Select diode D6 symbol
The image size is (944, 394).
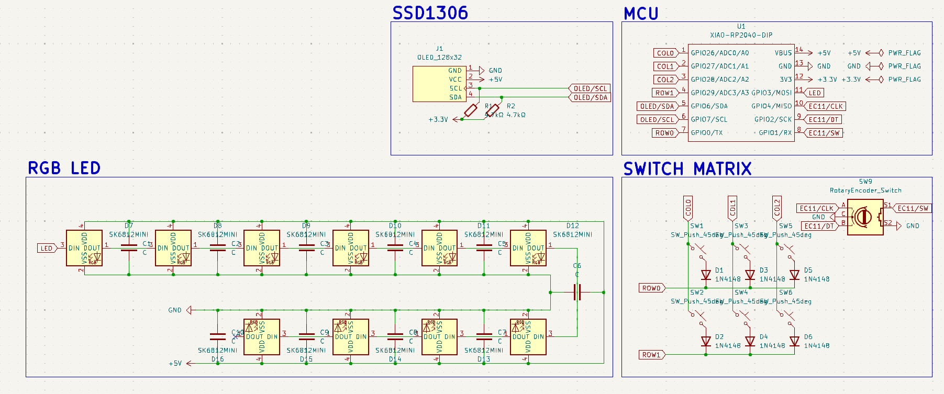794,341
